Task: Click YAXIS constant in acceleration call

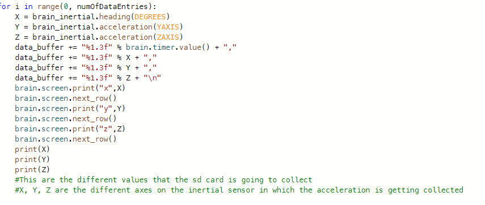Action: (168, 27)
